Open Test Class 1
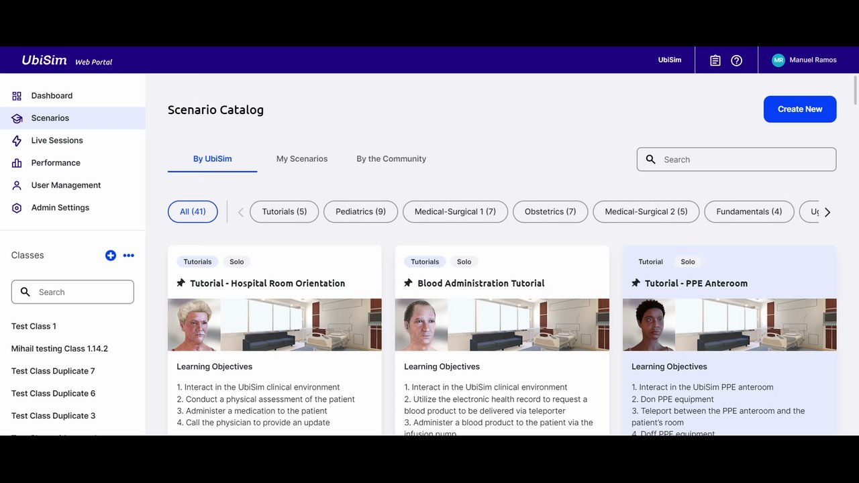 tap(34, 326)
